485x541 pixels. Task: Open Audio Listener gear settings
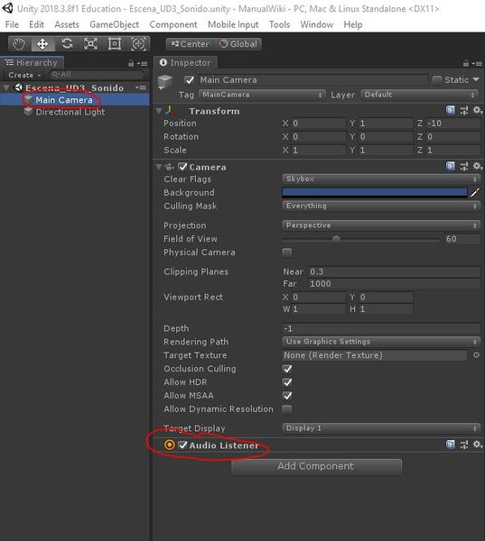point(478,445)
